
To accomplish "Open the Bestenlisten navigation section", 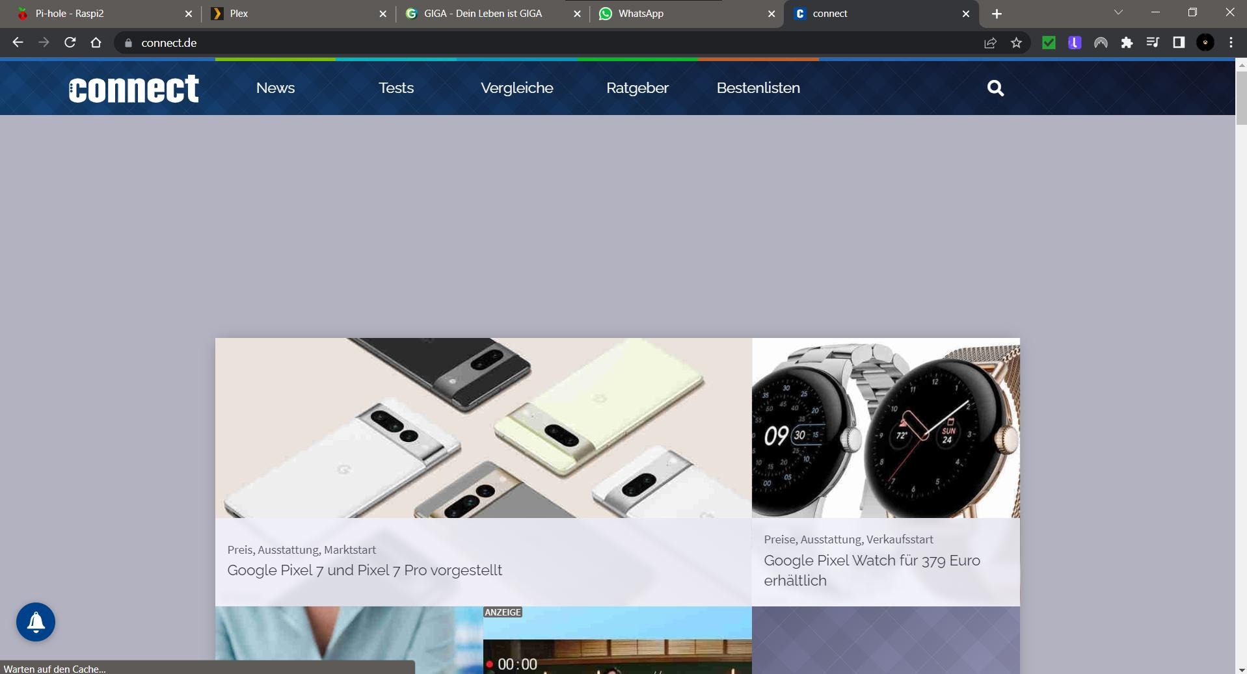I will 758,88.
